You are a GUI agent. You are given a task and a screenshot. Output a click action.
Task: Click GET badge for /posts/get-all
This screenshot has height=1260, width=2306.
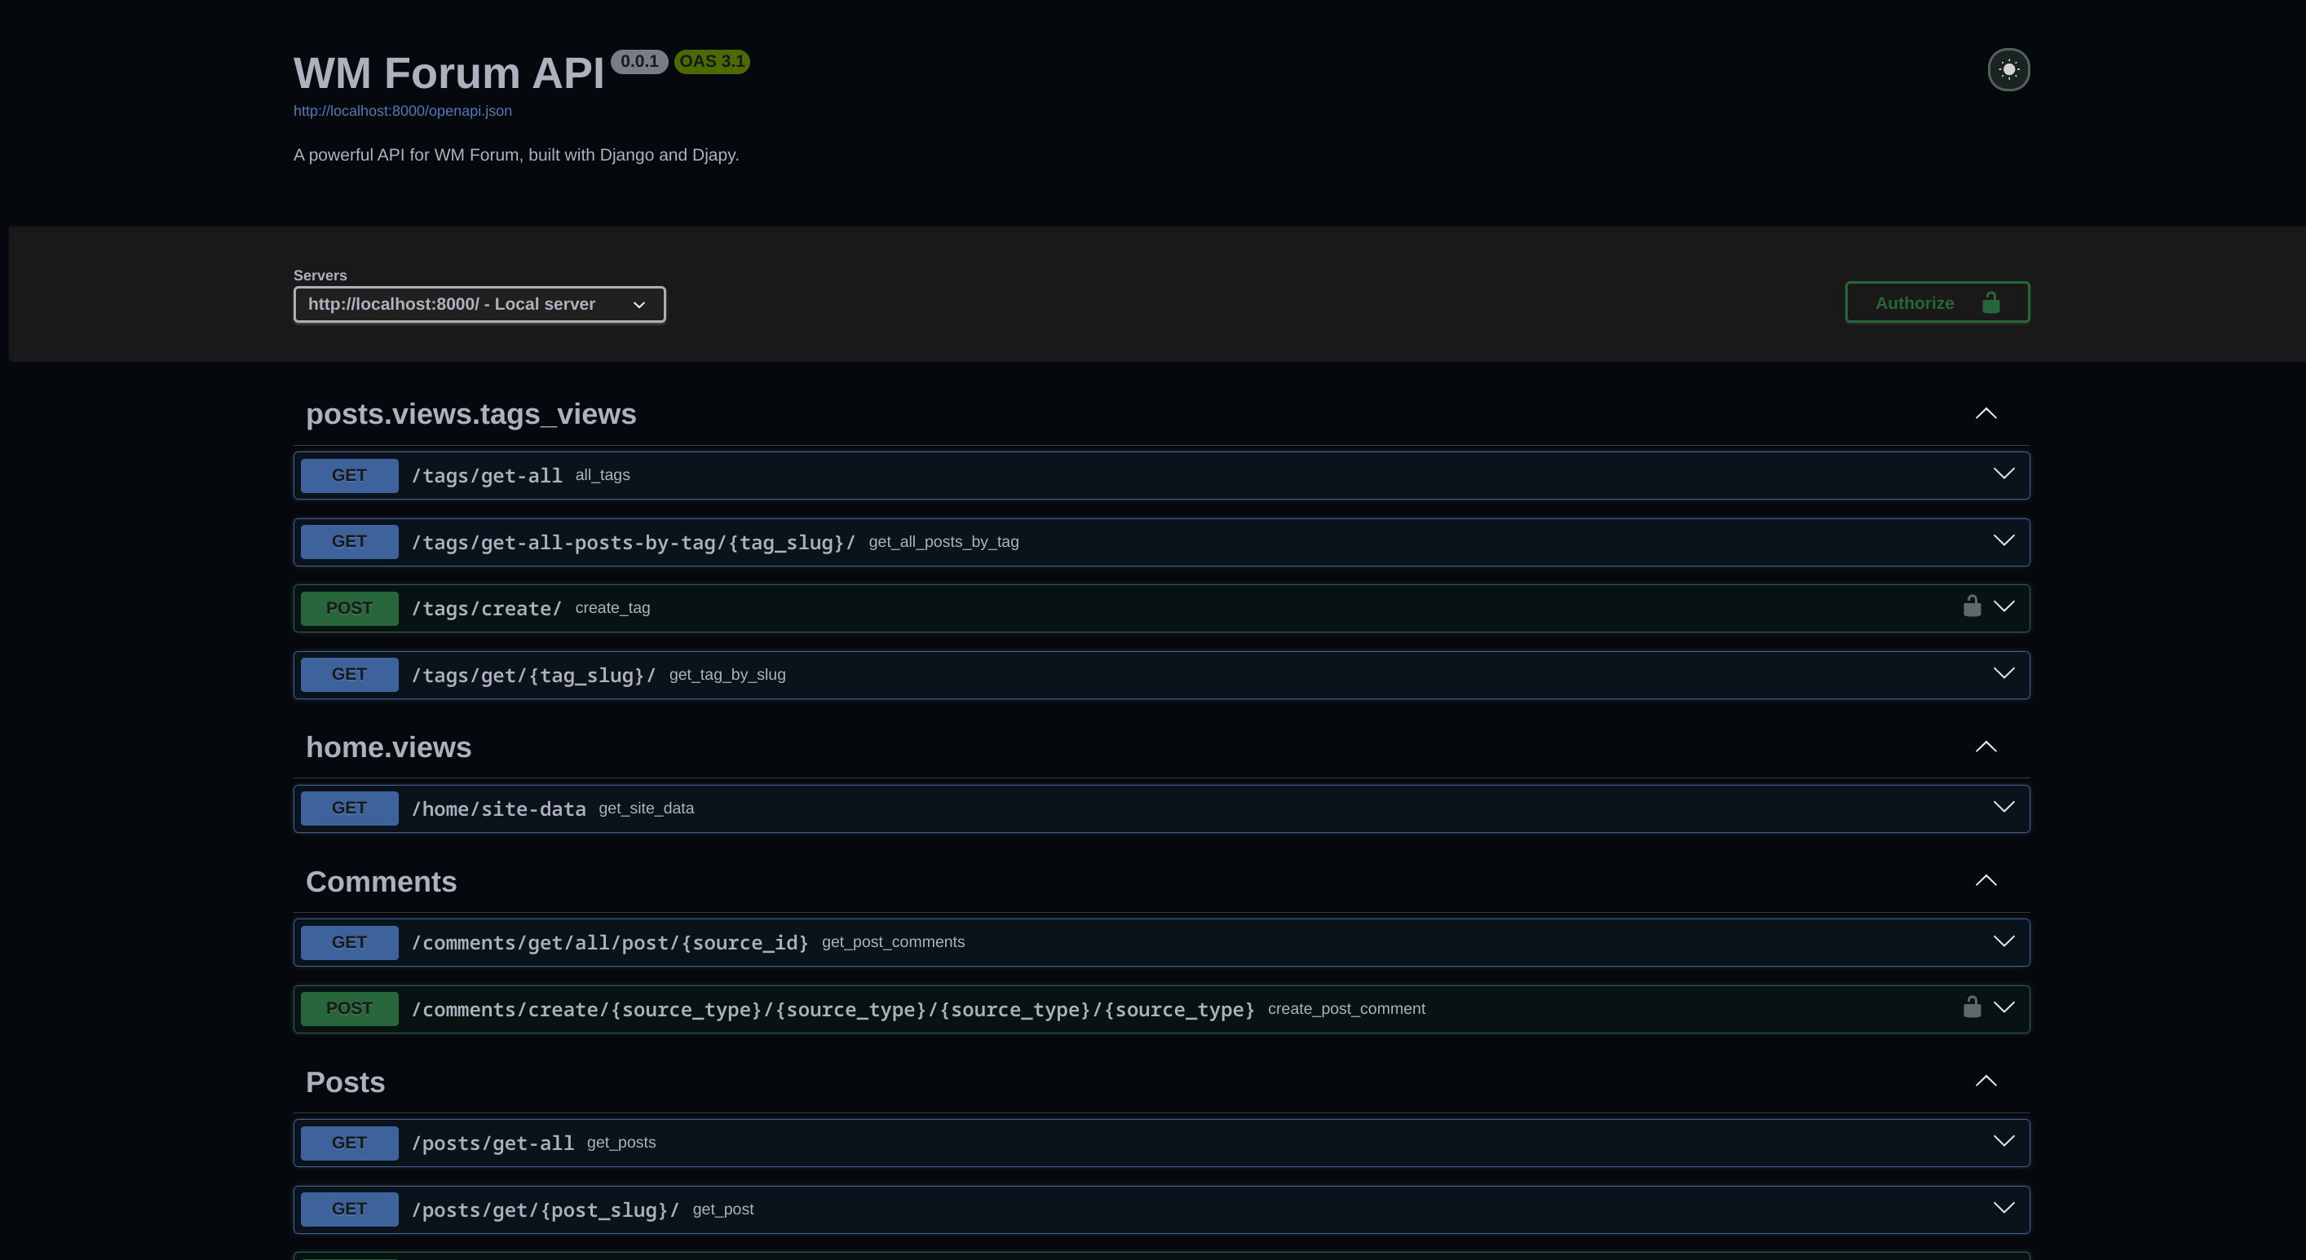pos(349,1143)
